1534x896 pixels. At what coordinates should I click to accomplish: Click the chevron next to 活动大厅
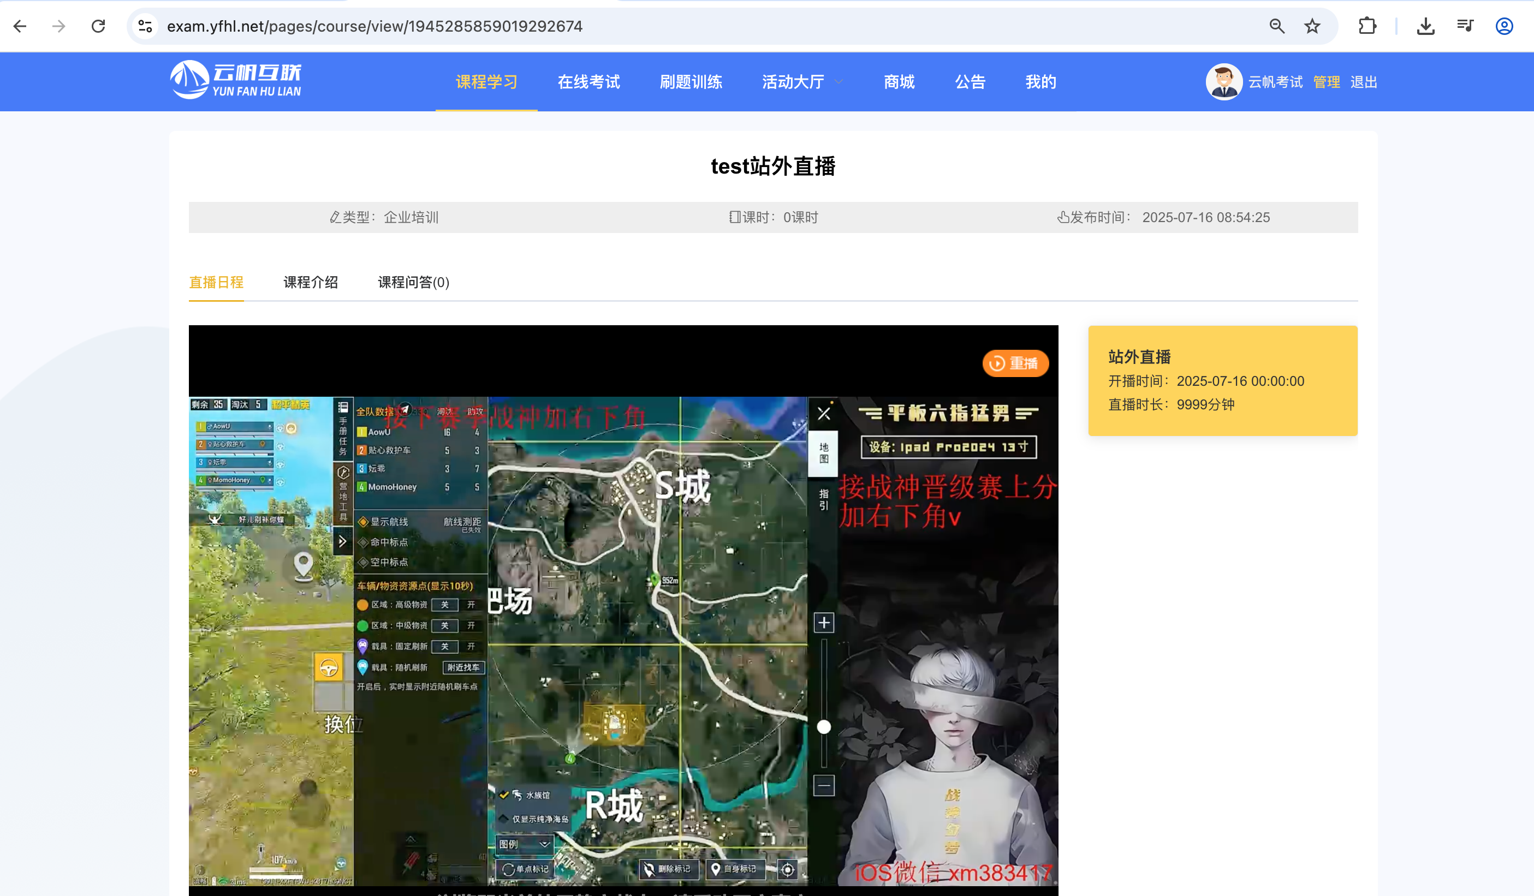[839, 82]
